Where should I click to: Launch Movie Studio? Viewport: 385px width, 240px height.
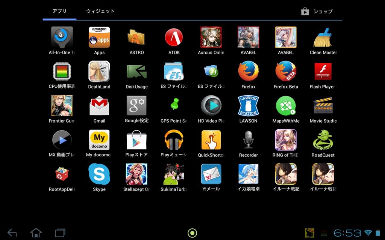(323, 105)
